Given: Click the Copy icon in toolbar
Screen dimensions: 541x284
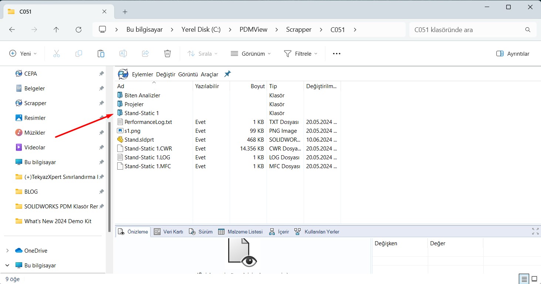Looking at the screenshot, I should click(x=79, y=53).
